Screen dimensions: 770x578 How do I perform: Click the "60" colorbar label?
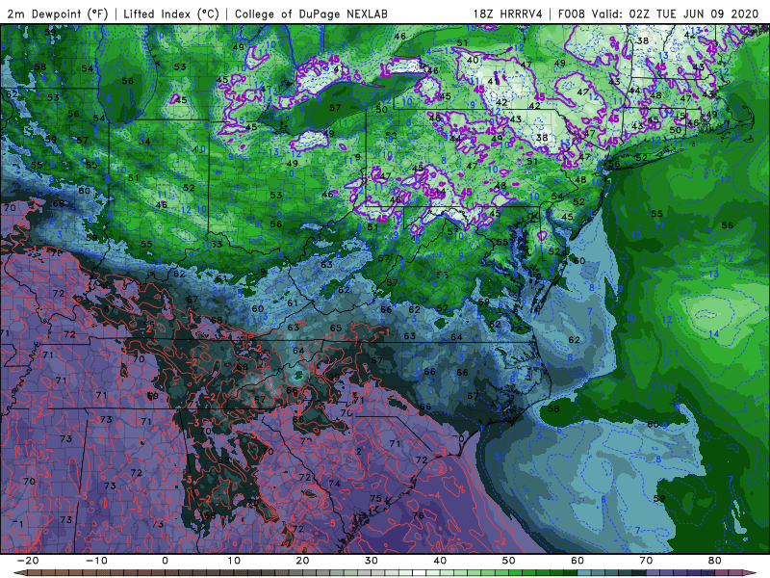[x=577, y=561]
